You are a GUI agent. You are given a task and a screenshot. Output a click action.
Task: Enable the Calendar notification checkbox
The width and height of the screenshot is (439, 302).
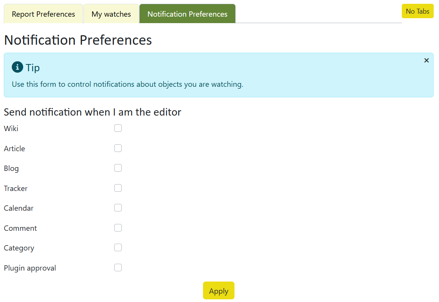[118, 208]
